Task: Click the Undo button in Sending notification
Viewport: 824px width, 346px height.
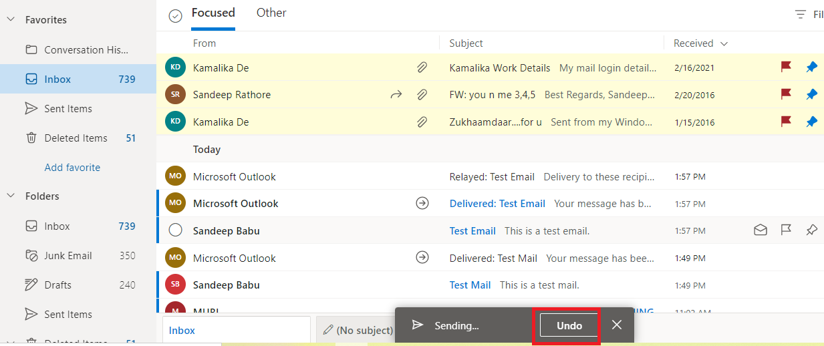Action: pyautogui.click(x=569, y=325)
